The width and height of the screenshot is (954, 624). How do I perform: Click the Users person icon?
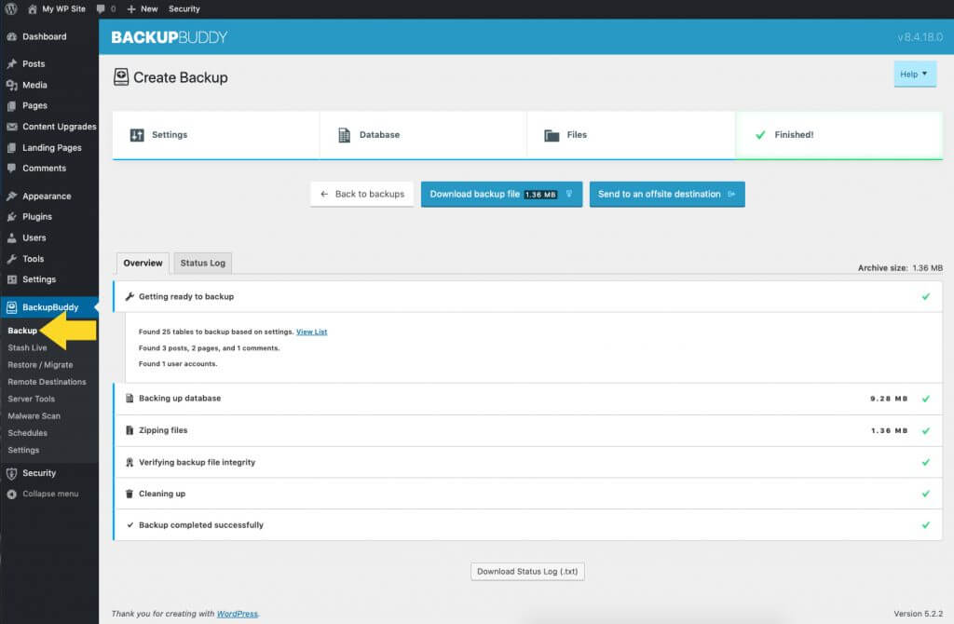(11, 237)
